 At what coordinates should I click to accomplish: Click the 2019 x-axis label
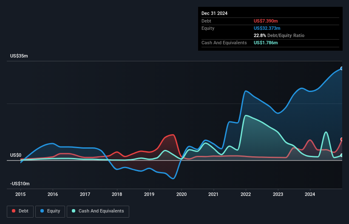(149, 194)
